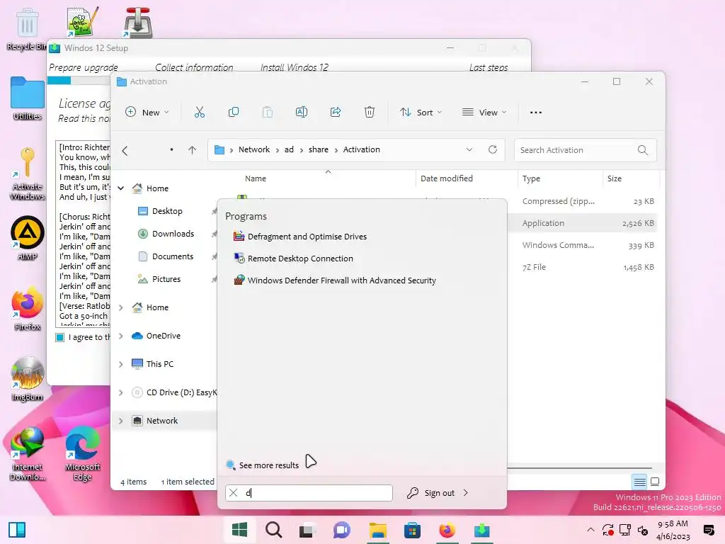Expand the address bar history dropdown
This screenshot has height=544, width=725.
tap(469, 149)
